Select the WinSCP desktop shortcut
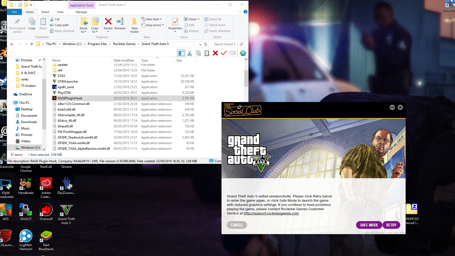The width and height of the screenshot is (455, 256). (x=26, y=212)
